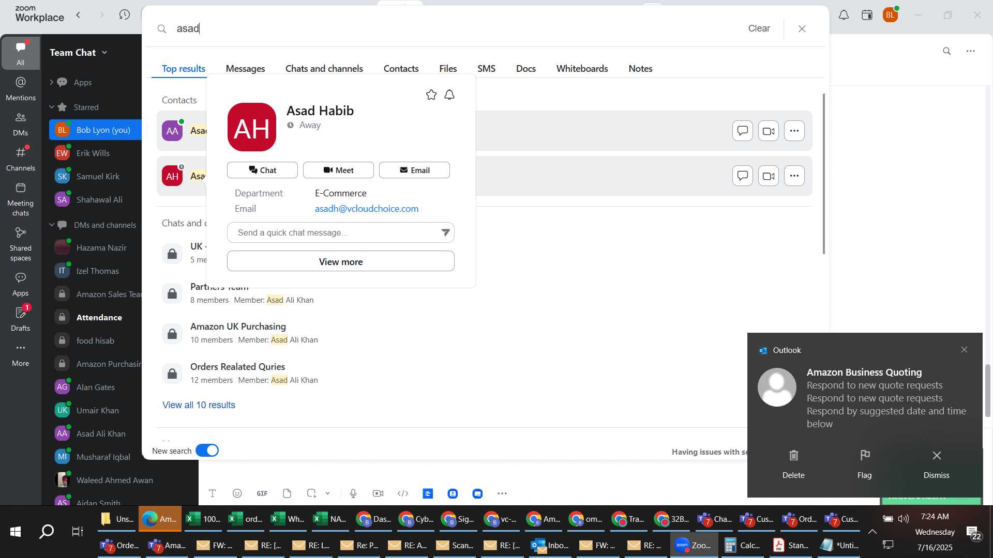This screenshot has width=993, height=558.
Task: Record audio message with microphone icon
Action: pos(353,493)
